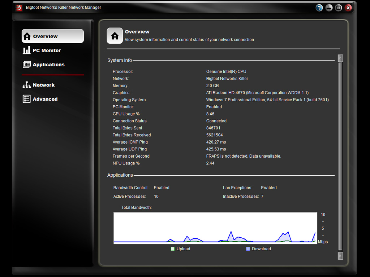This screenshot has height=277, width=370.
Task: Click the Windows 7 Professional operating system value
Action: (x=267, y=100)
